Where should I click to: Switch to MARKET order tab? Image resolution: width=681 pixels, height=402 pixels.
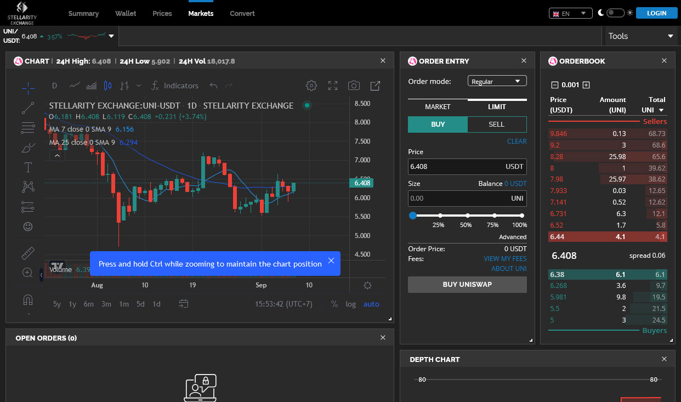438,107
